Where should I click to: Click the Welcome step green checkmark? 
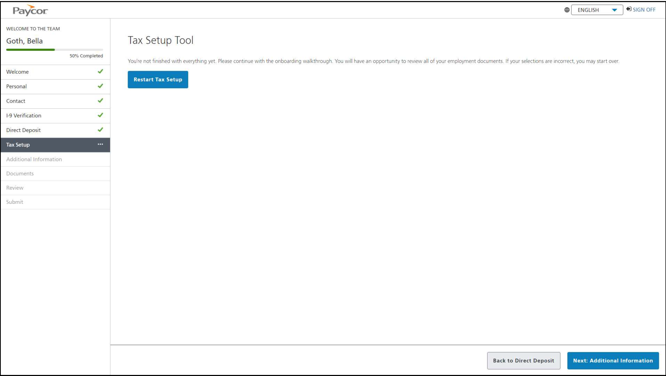click(x=100, y=72)
